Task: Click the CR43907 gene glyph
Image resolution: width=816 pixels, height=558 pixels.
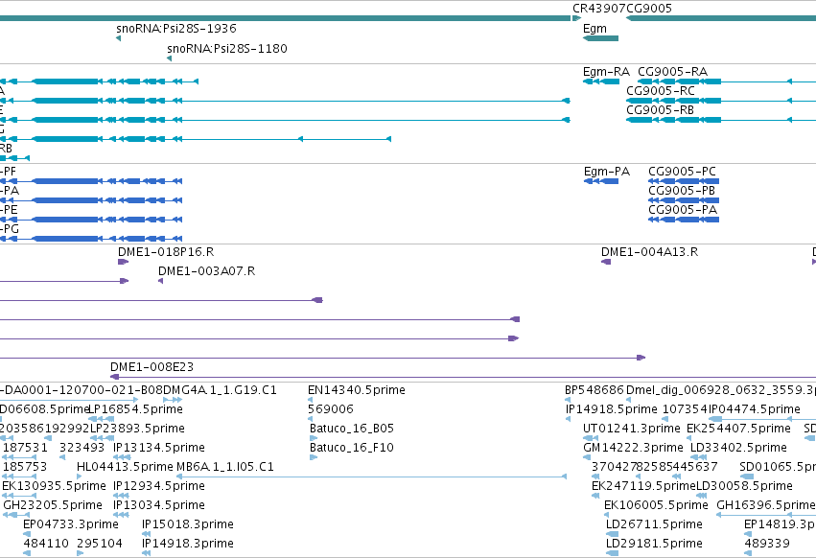Action: [576, 18]
